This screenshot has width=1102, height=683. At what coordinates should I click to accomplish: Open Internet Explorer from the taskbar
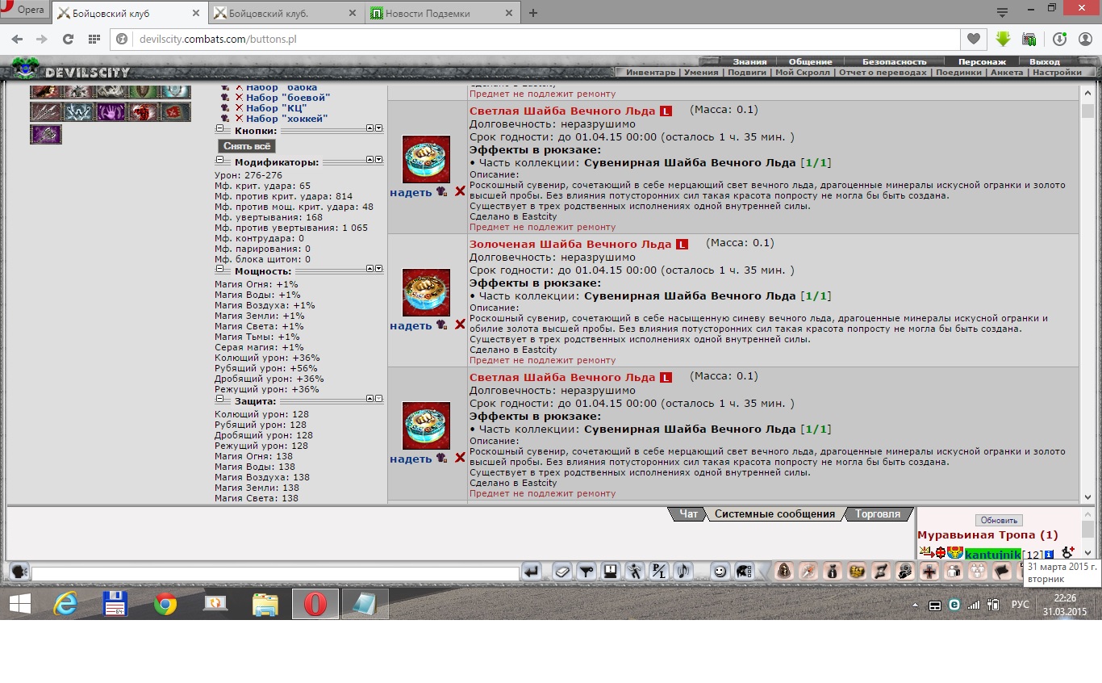(66, 604)
